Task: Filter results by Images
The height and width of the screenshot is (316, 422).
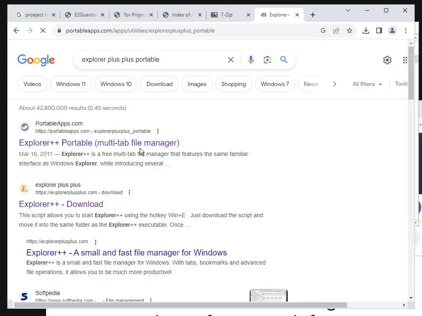Action: pos(197,84)
